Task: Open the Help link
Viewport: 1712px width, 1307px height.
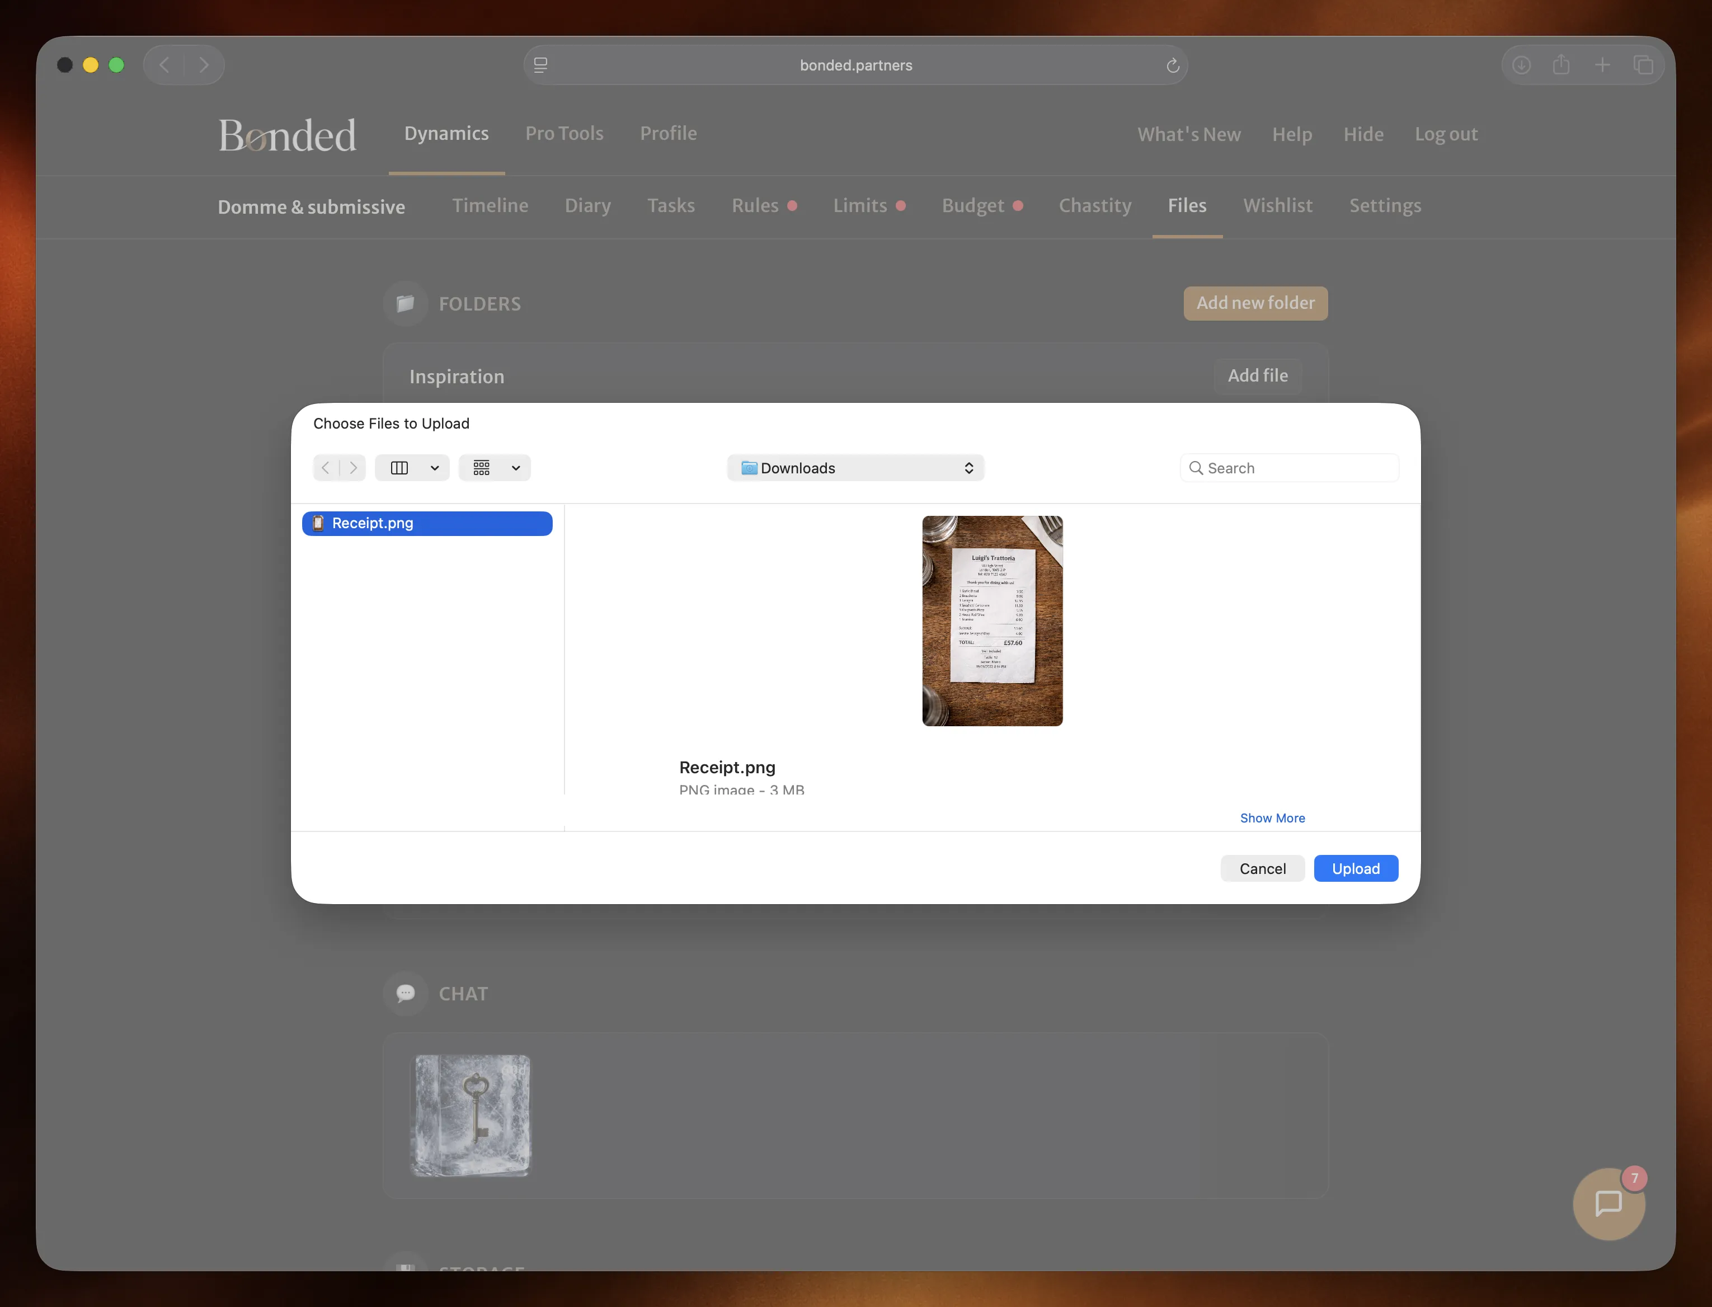Action: [1292, 135]
